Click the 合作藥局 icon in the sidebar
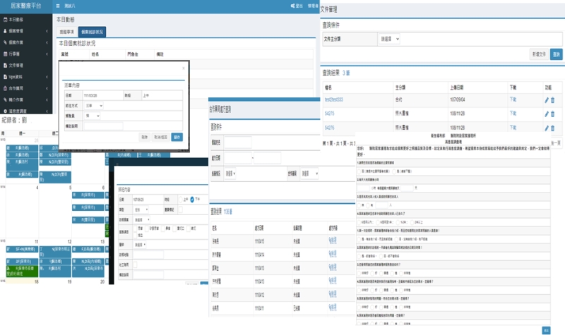The width and height of the screenshot is (565, 335). [5, 88]
